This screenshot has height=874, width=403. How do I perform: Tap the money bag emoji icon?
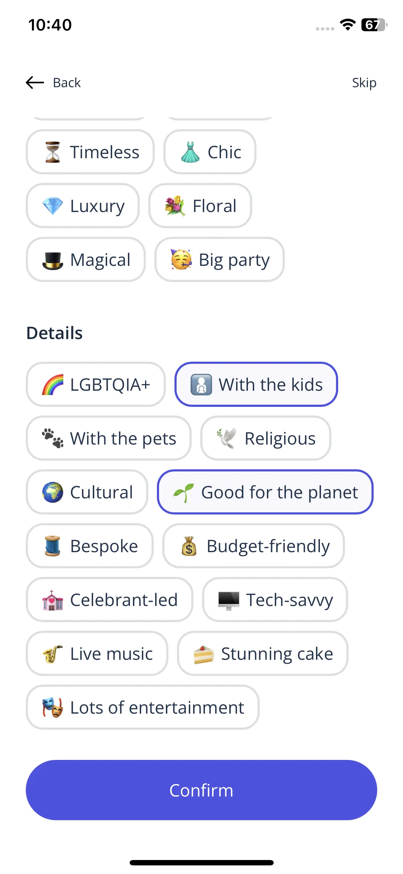click(189, 546)
